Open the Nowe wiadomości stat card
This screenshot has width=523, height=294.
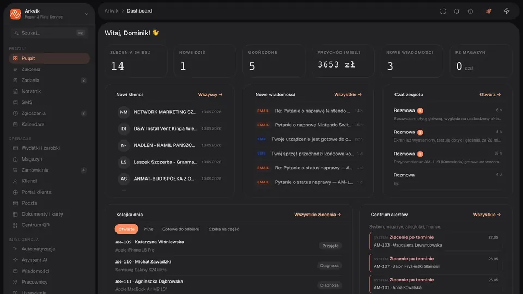tap(412, 62)
